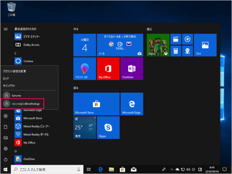This screenshot has height=174, width=232.
Task: Select ロック in the account menu
Action: coord(6,78)
